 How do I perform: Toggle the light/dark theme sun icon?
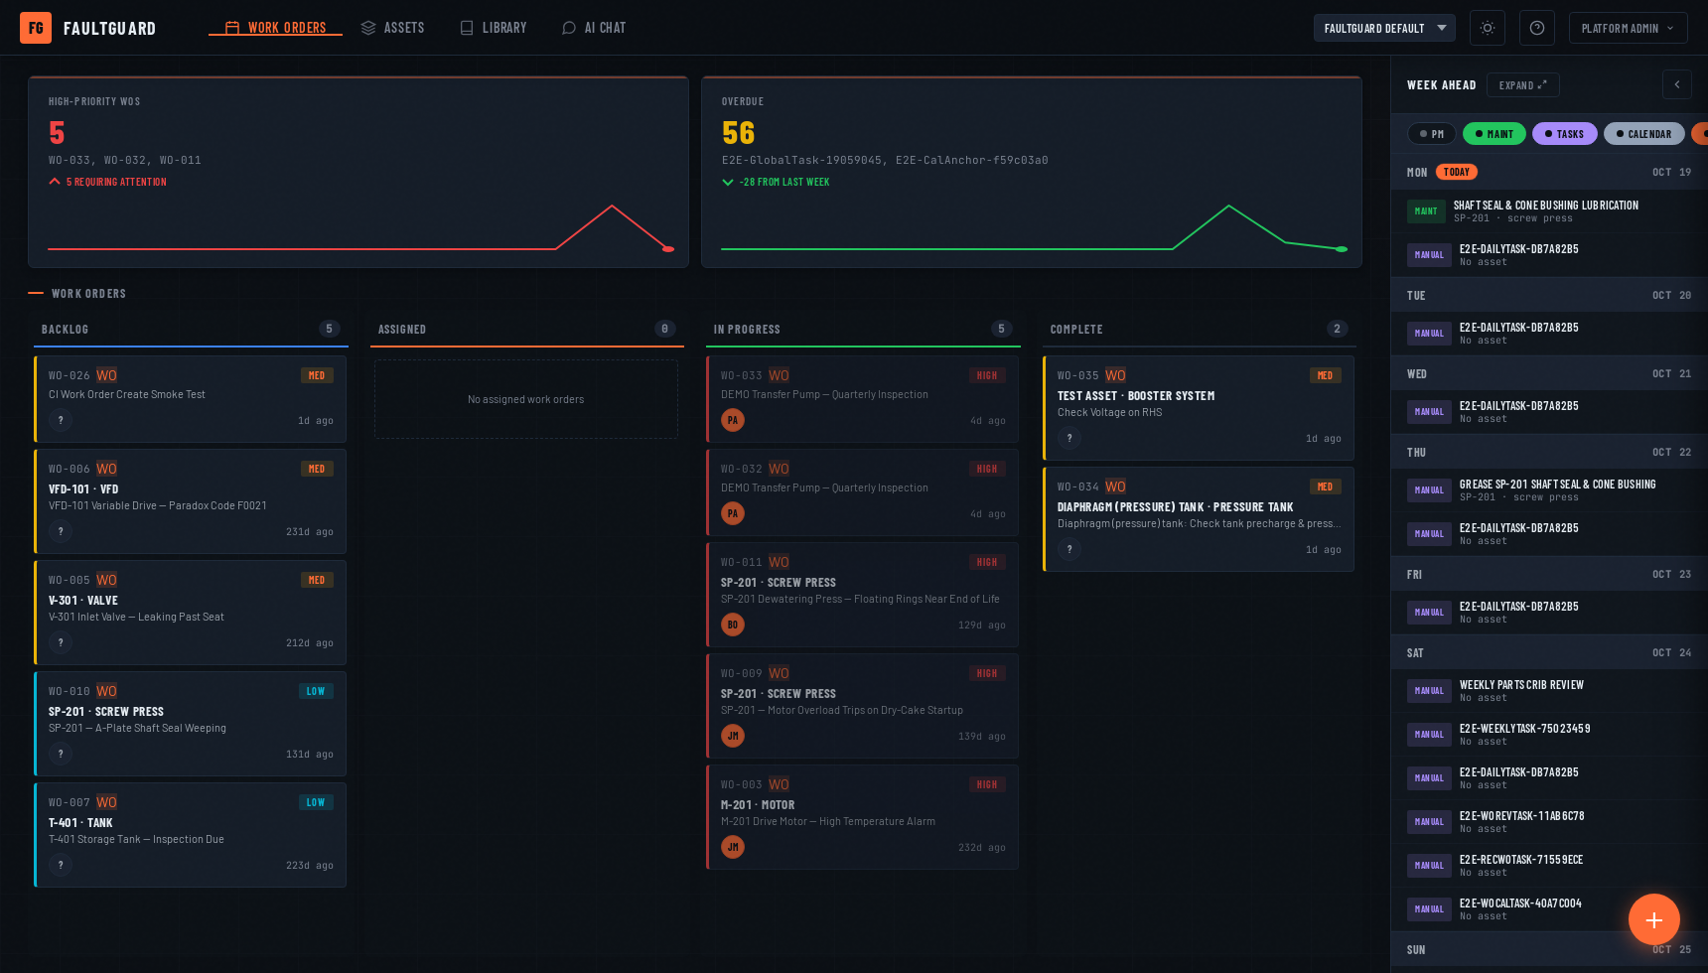(1488, 28)
